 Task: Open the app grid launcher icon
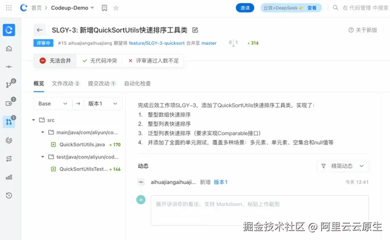(9, 8)
